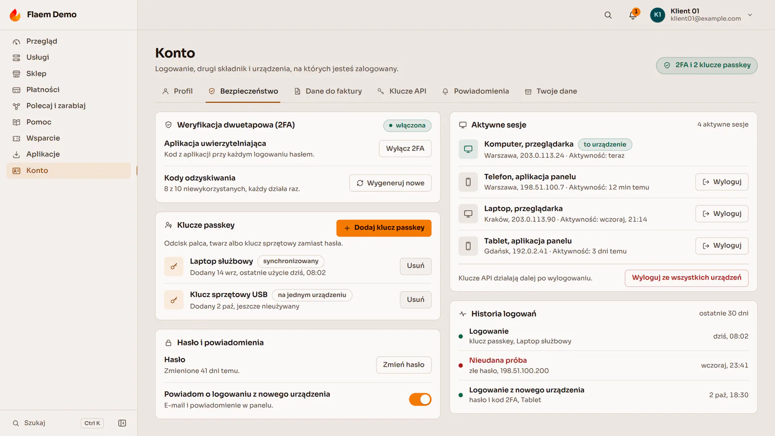Click the Laptop, przeglądarka monitor icon

468,214
